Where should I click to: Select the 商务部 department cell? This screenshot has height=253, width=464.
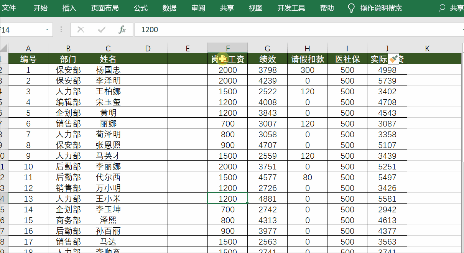68,220
